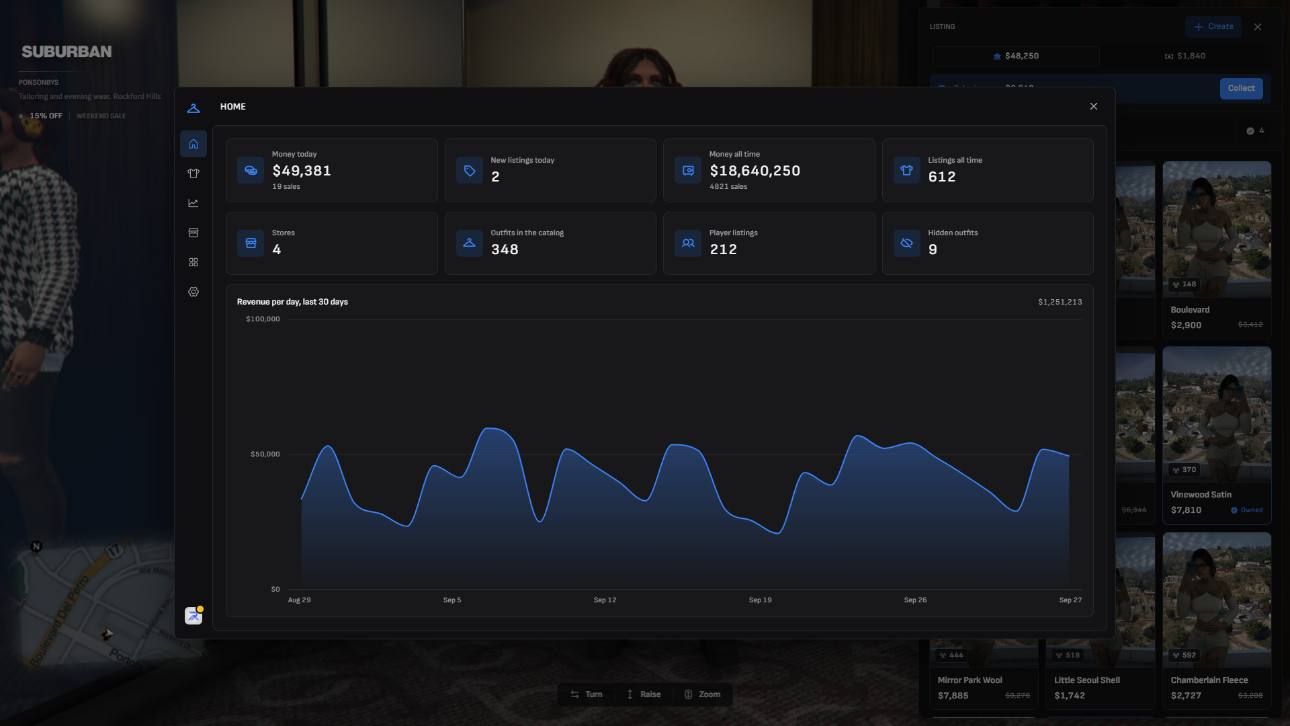Click the Sep 12 chart axis label
Image resolution: width=1290 pixels, height=726 pixels.
pyautogui.click(x=605, y=600)
